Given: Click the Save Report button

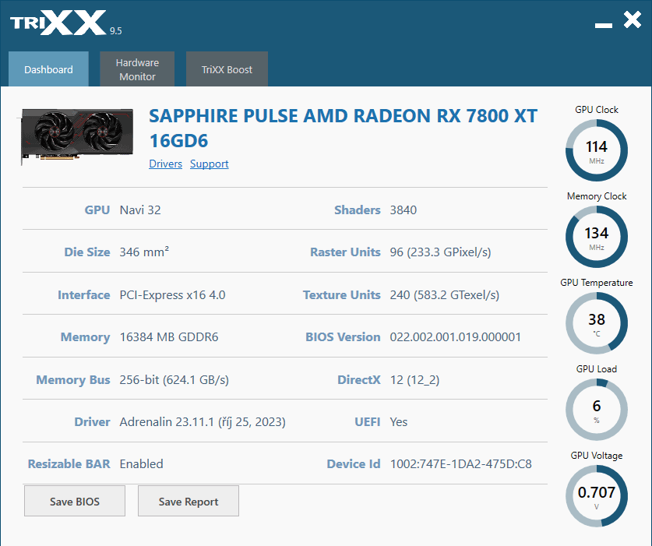Looking at the screenshot, I should pos(188,500).
